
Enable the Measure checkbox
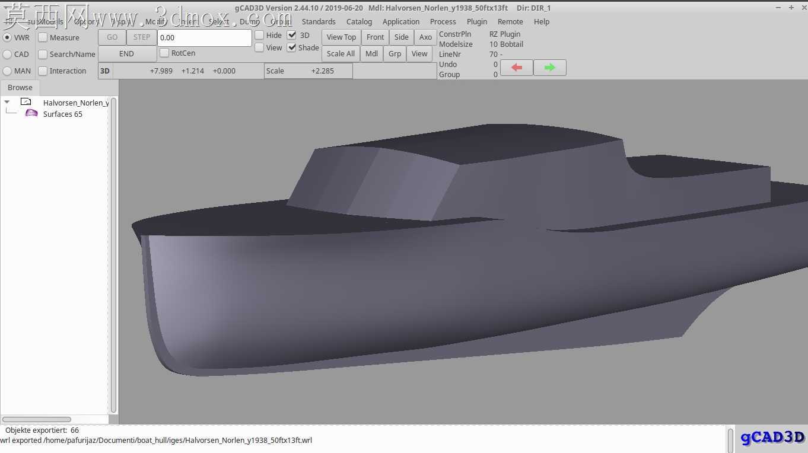43,37
